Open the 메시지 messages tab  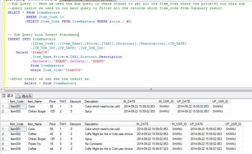click(24, 96)
